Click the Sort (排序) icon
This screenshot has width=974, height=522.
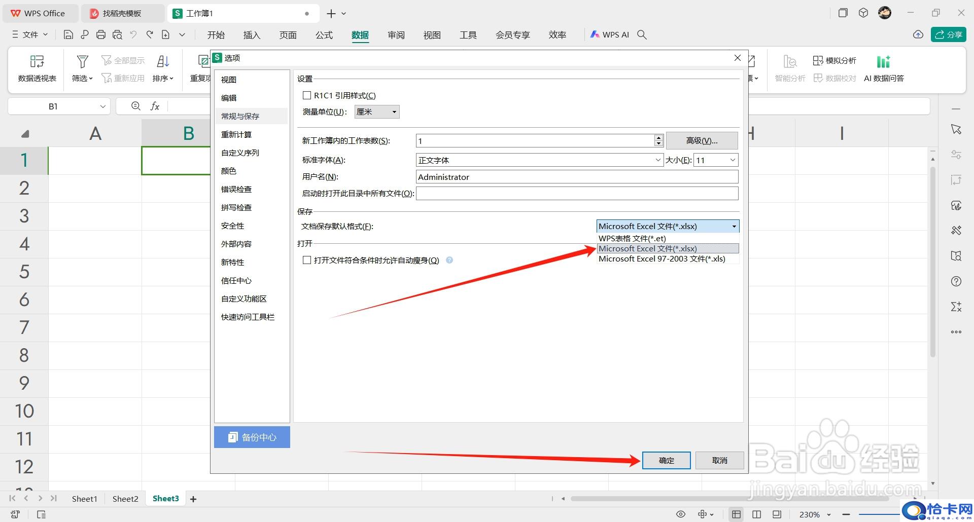click(163, 61)
